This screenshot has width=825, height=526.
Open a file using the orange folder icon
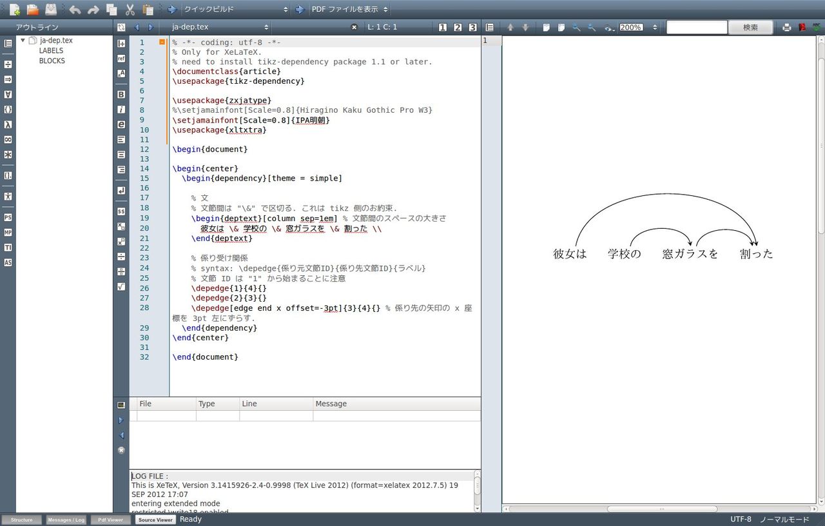pos(32,10)
